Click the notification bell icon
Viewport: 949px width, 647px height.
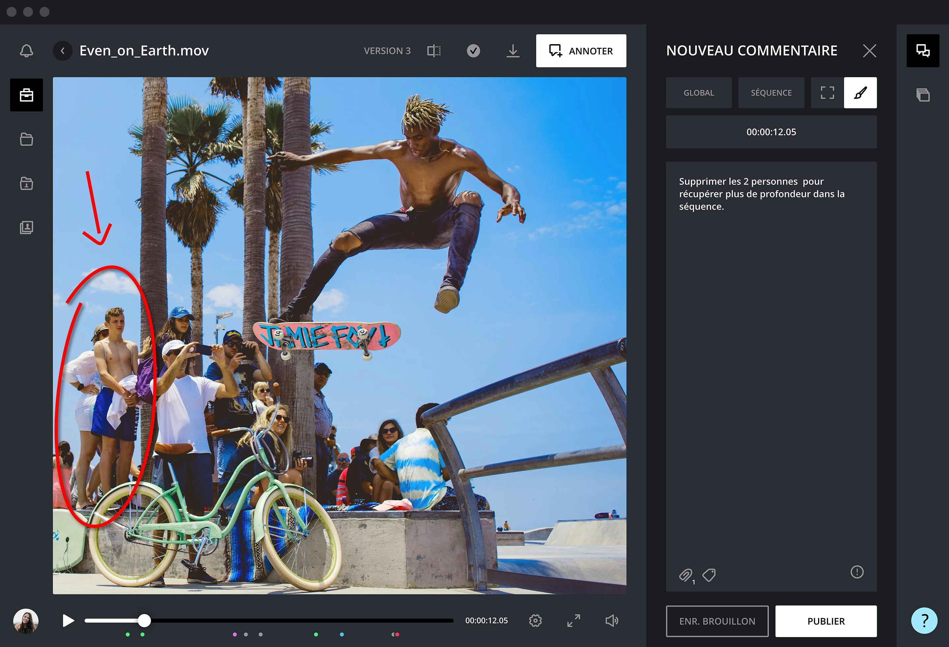coord(27,51)
